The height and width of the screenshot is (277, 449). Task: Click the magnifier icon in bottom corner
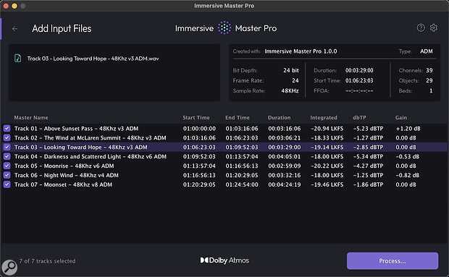click(9, 267)
